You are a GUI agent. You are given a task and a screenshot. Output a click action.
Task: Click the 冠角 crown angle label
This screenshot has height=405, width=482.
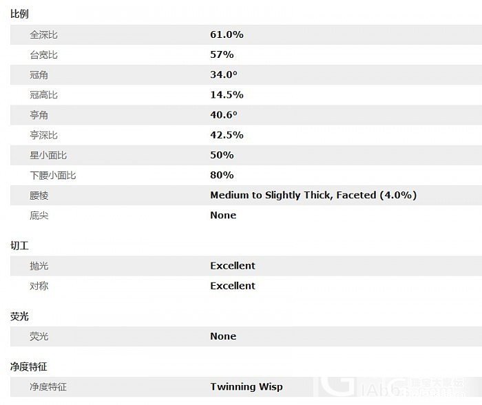point(39,74)
